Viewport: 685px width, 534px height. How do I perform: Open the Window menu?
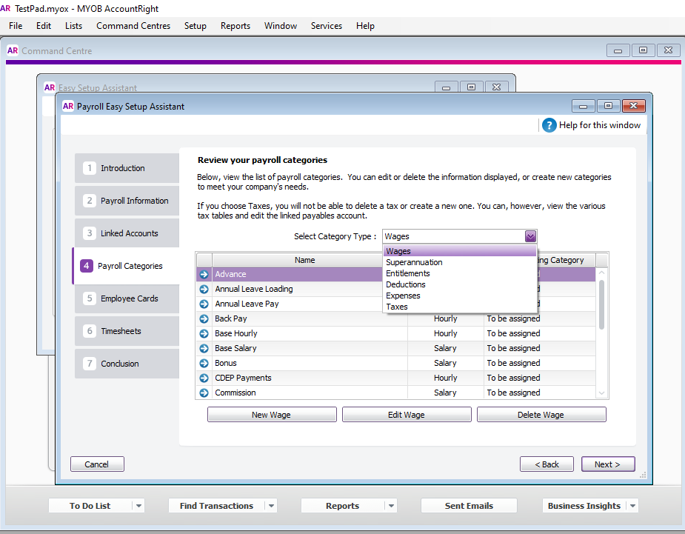pyautogui.click(x=281, y=26)
